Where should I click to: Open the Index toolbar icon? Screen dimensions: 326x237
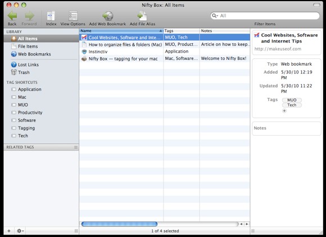tap(51, 16)
